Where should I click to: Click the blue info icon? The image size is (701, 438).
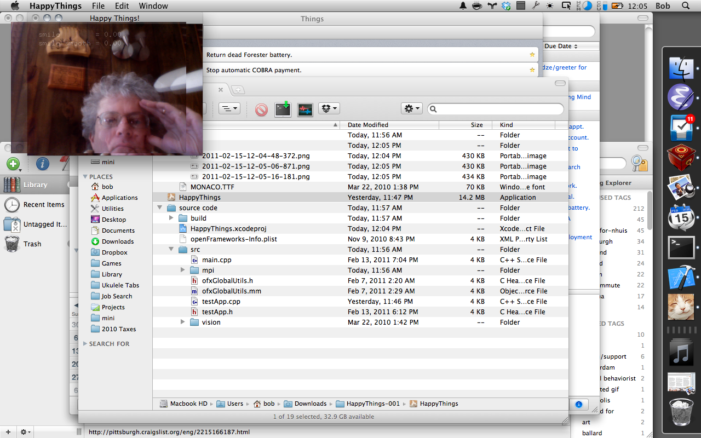(43, 164)
